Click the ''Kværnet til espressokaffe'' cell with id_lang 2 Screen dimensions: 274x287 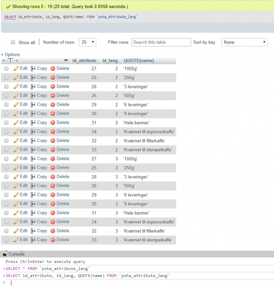coord(149,132)
